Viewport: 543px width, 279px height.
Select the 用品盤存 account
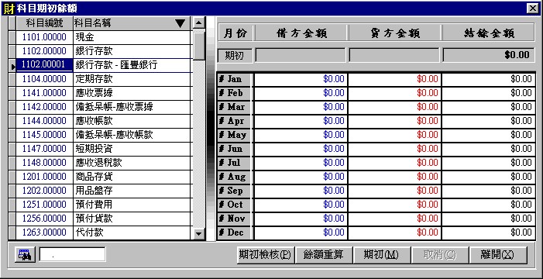pos(94,191)
